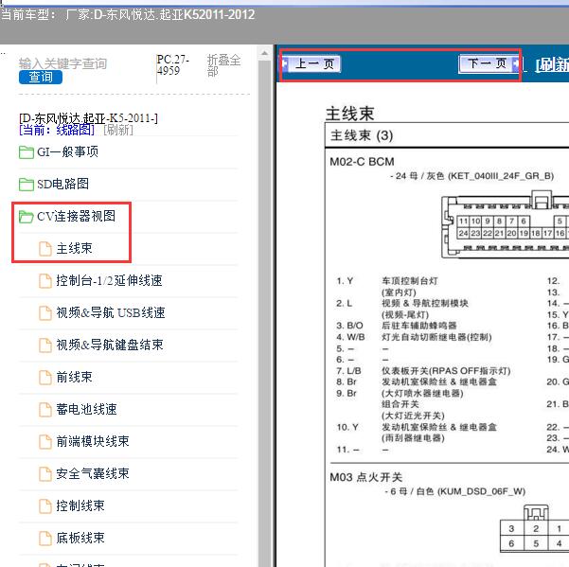Click the 刷新 link beside 当前：线路图

[118, 131]
